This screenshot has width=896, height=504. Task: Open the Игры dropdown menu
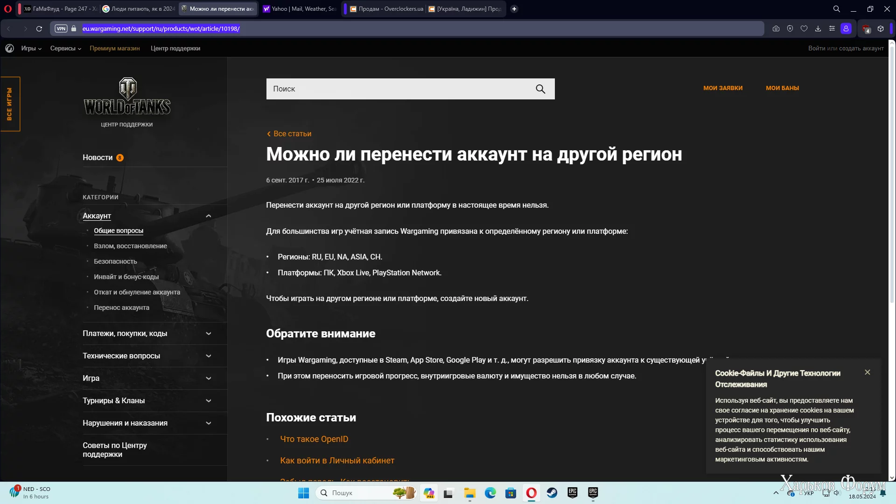(31, 49)
